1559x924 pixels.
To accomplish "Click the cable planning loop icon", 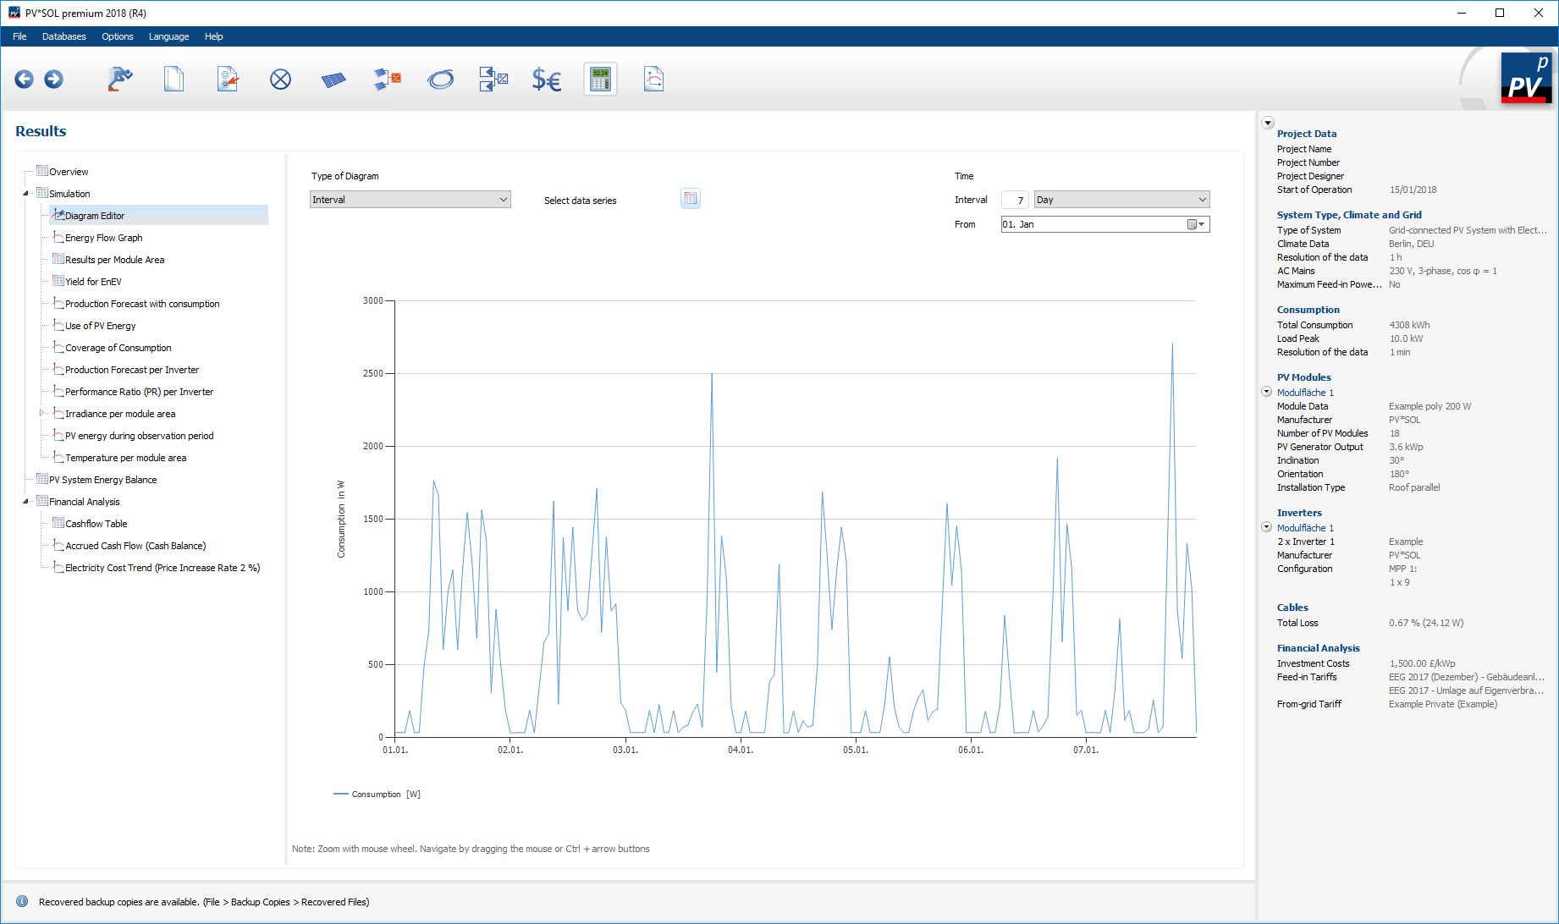I will pos(440,79).
